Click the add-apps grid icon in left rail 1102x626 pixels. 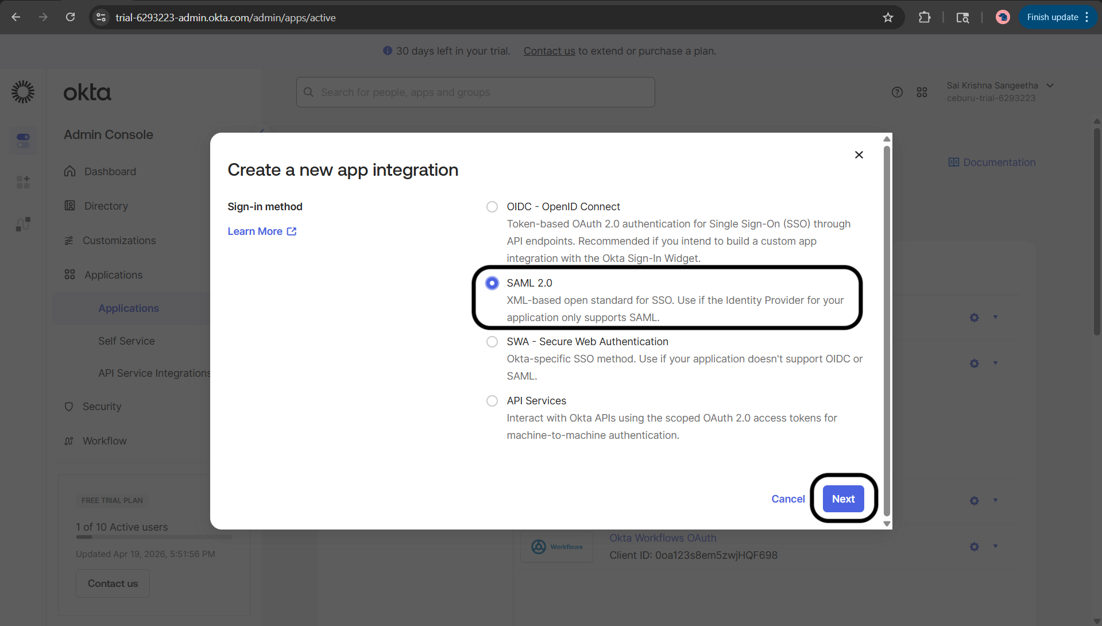coord(23,182)
